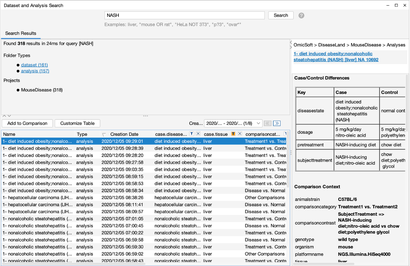Open the filter icon on the case.disease column

pos(192,134)
